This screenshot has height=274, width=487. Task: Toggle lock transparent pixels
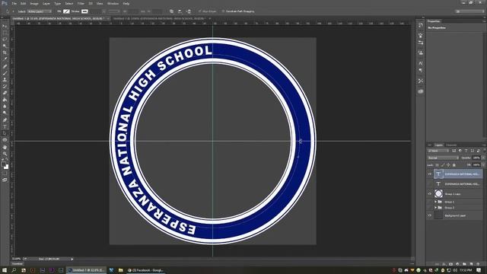[x=438, y=165]
